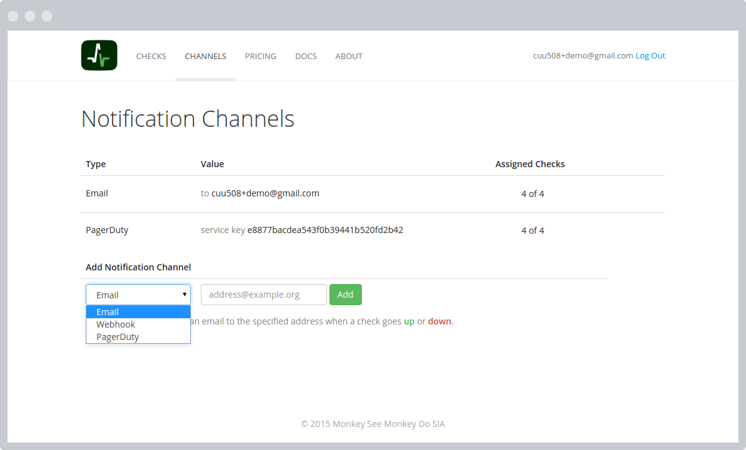Viewport: 746px width, 450px height.
Task: Click the Email channel's 4 of 4 assigned checks
Action: [x=533, y=194]
